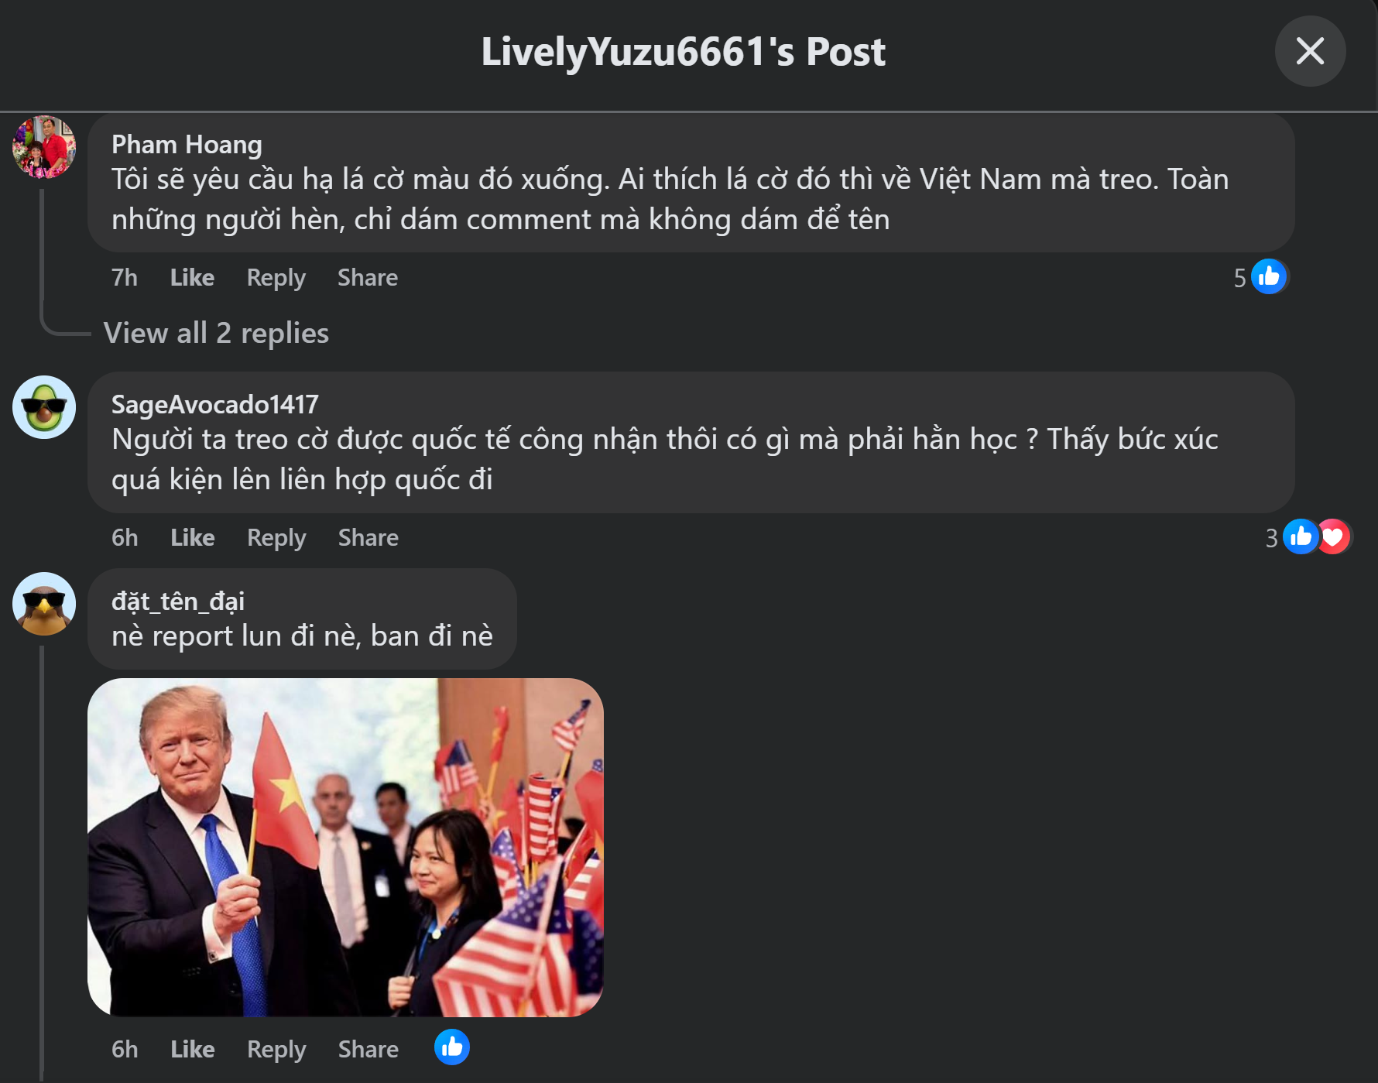Open đặt_tên_đại's eagle avatar
The width and height of the screenshot is (1378, 1083).
pos(44,604)
